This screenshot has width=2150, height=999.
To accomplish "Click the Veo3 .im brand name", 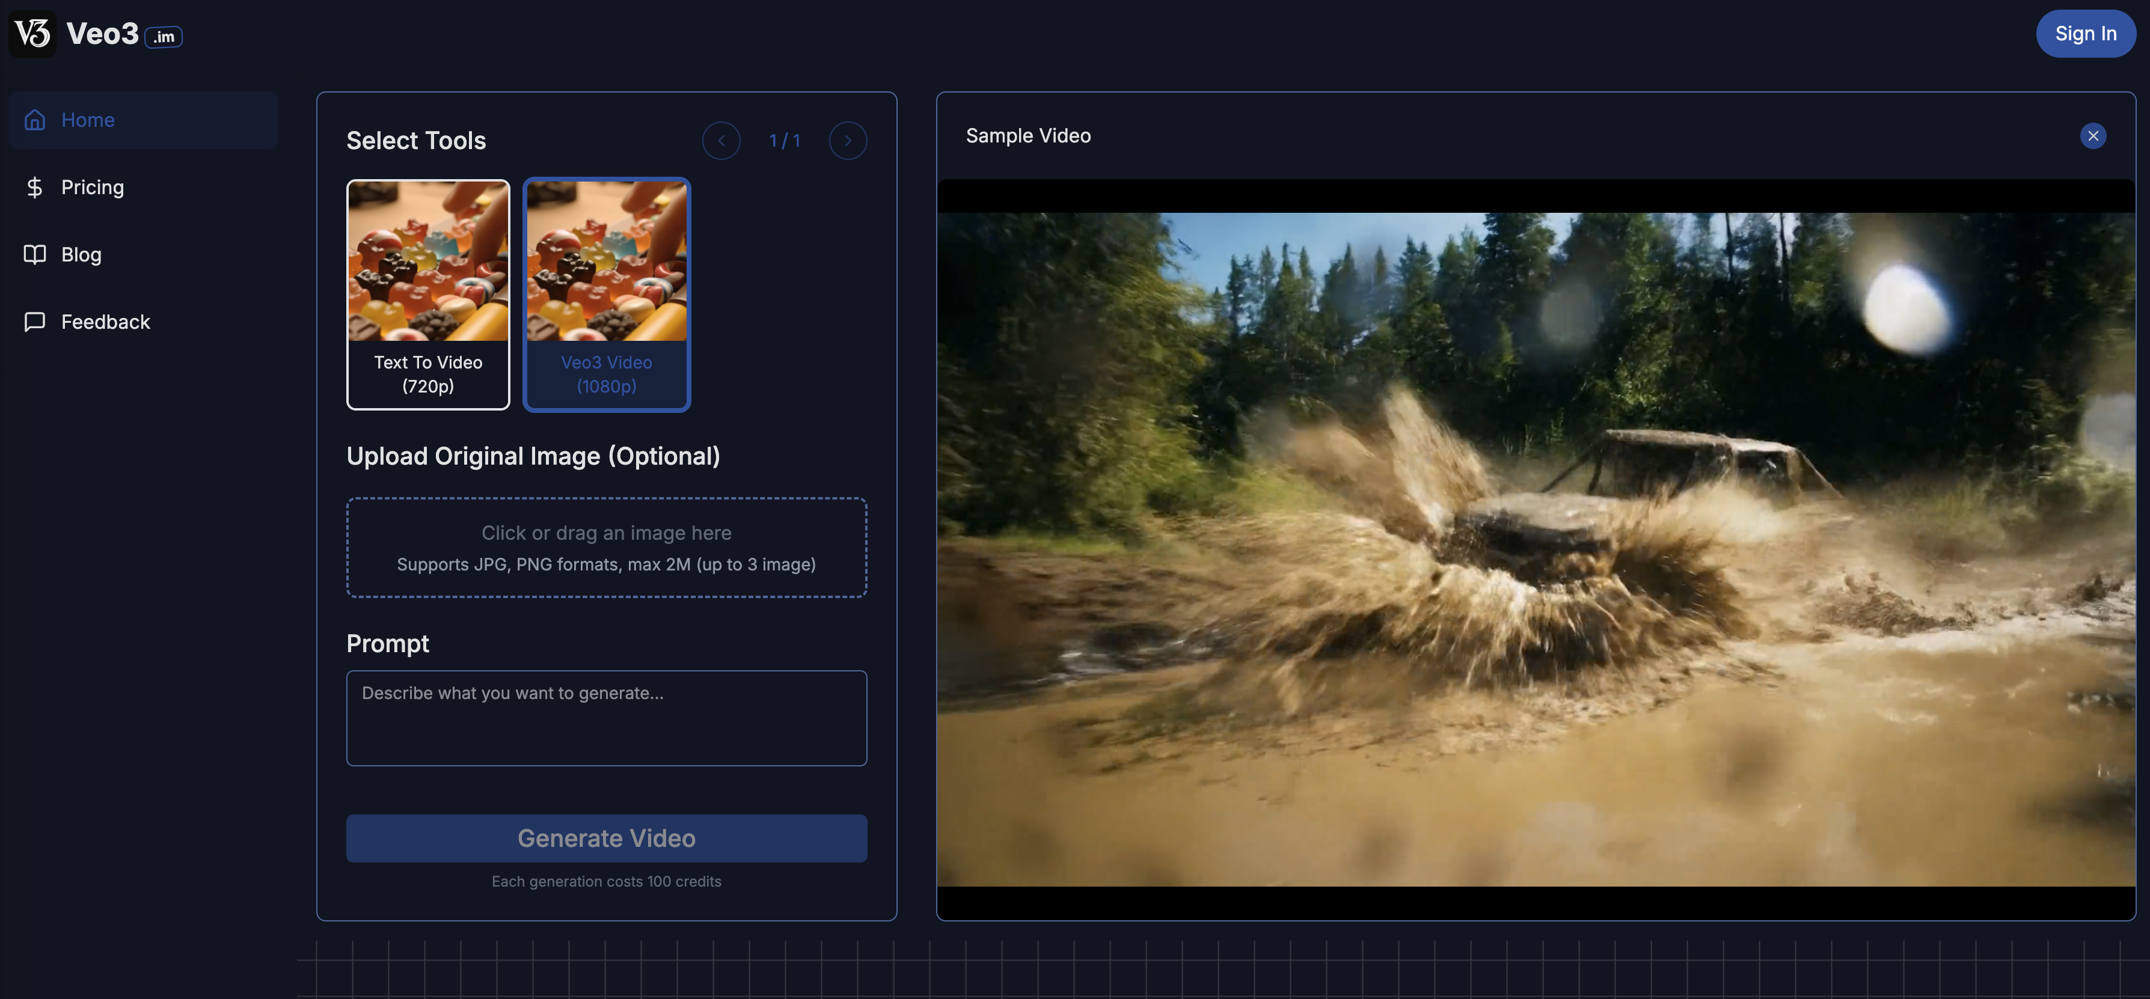I will click(123, 34).
